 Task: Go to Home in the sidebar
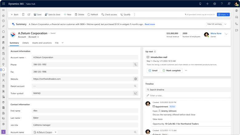tap(3, 15)
